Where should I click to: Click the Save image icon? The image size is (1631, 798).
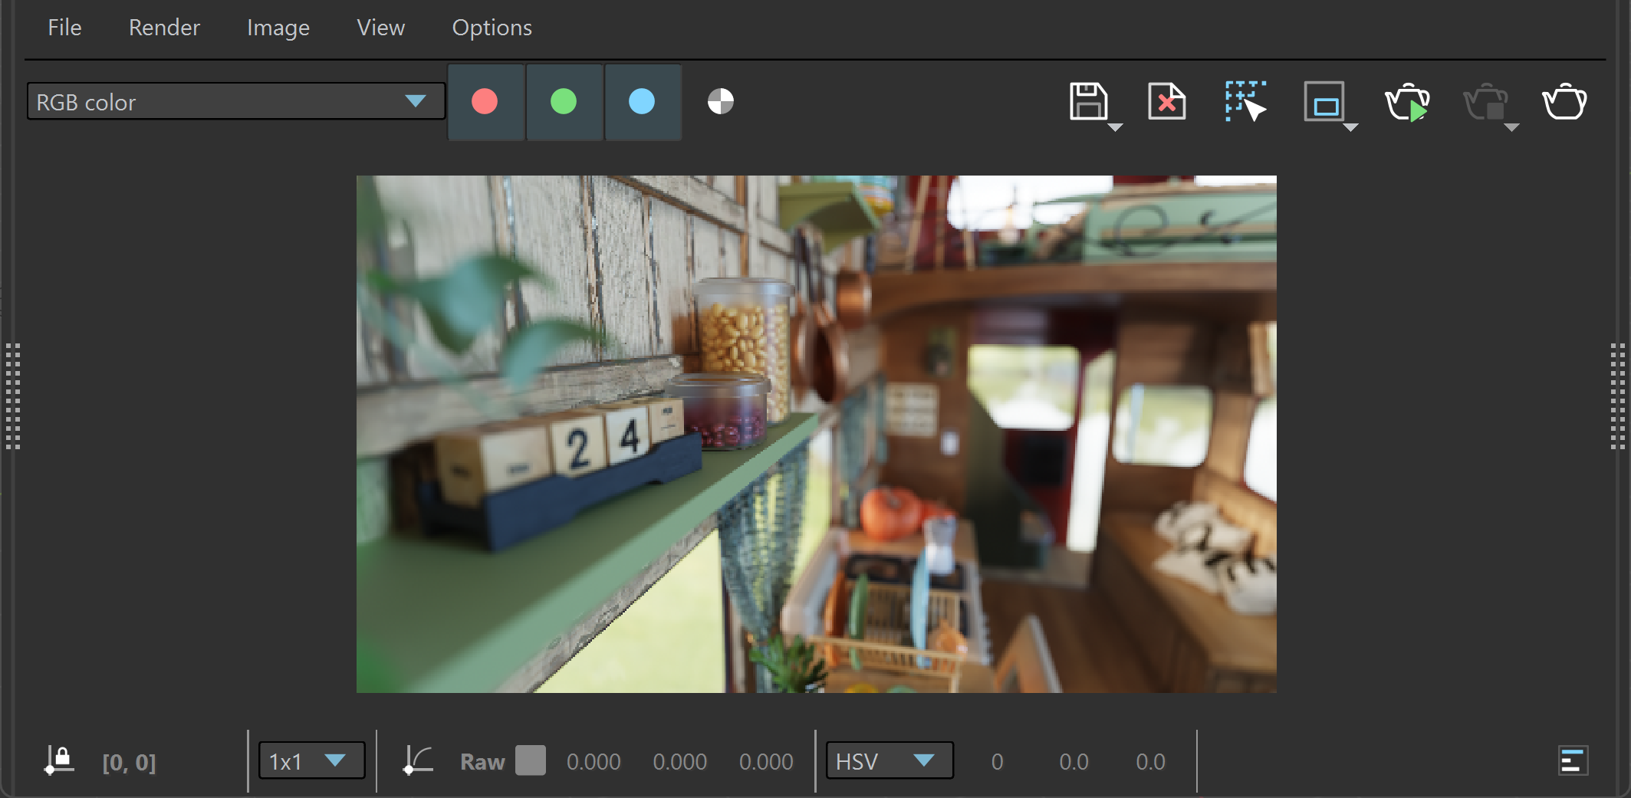pos(1087,101)
